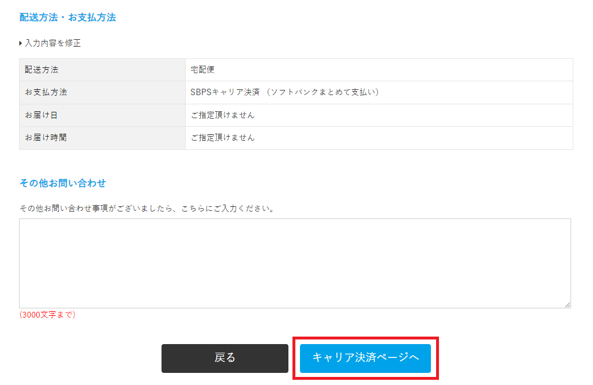Image resolution: width=593 pixels, height=385 pixels.
Task: Click the 入力内容を修正 link
Action: point(52,43)
